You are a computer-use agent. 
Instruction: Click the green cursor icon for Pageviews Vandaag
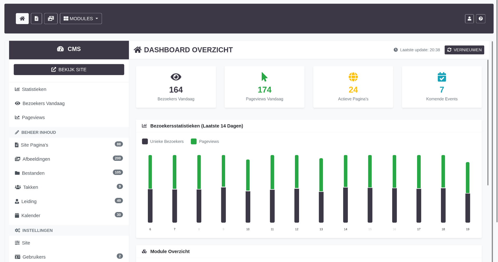click(x=264, y=77)
